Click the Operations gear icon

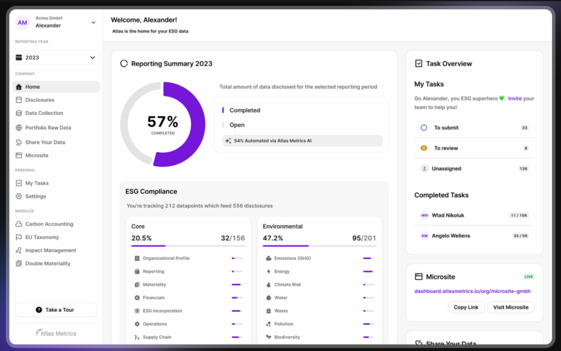(137, 324)
